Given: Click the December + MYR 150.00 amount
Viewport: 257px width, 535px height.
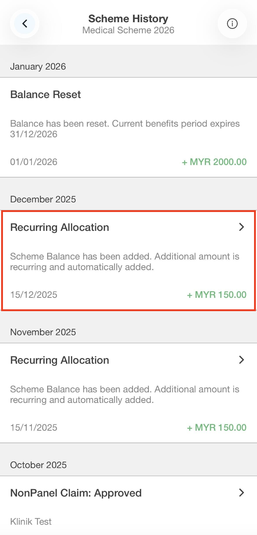Looking at the screenshot, I should click(217, 295).
